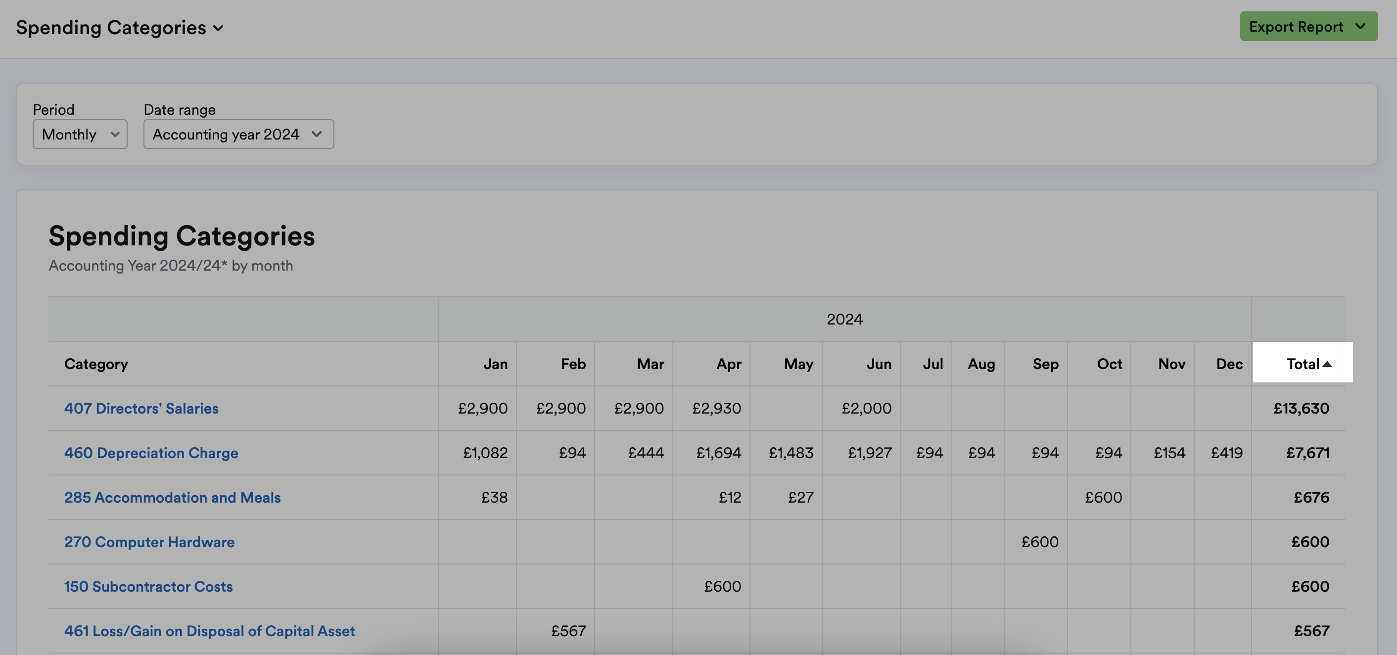This screenshot has width=1397, height=655.
Task: Open the Spending Categories report title dropdown
Action: click(120, 28)
